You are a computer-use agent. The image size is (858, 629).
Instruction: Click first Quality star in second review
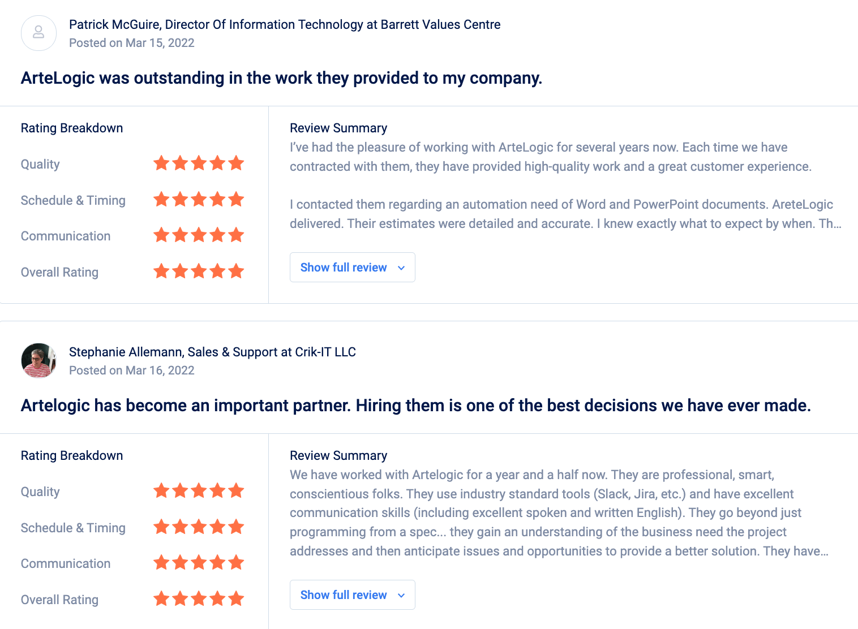[161, 491]
